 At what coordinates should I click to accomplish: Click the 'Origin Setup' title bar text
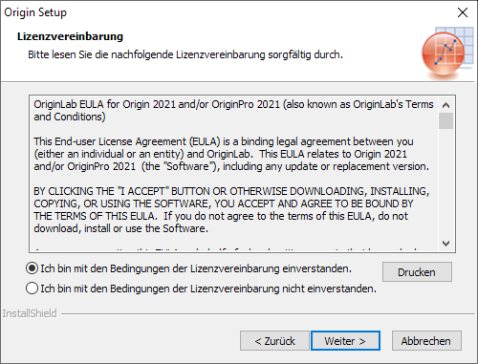[x=35, y=12]
